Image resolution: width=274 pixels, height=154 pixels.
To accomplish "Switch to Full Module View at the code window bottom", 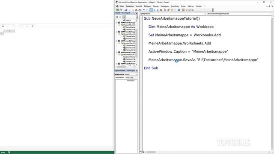I will coord(143,152).
